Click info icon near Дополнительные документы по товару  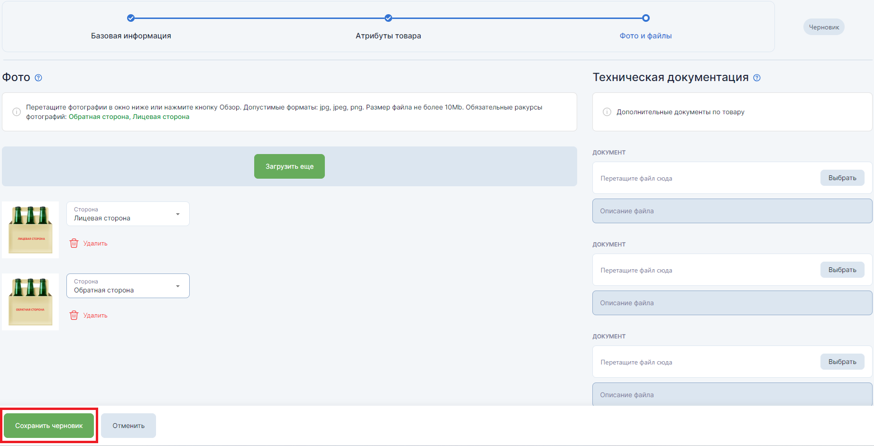point(607,112)
